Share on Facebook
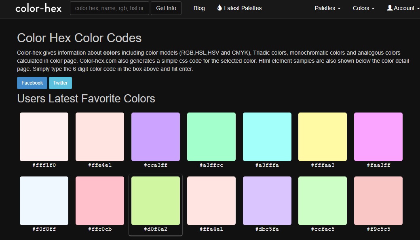 pyautogui.click(x=32, y=83)
